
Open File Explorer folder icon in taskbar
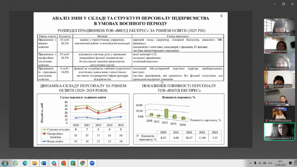[x=35, y=163]
